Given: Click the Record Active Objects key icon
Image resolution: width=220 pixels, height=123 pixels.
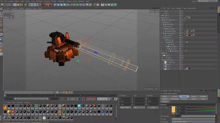Looking at the screenshot, I should click(x=88, y=99).
